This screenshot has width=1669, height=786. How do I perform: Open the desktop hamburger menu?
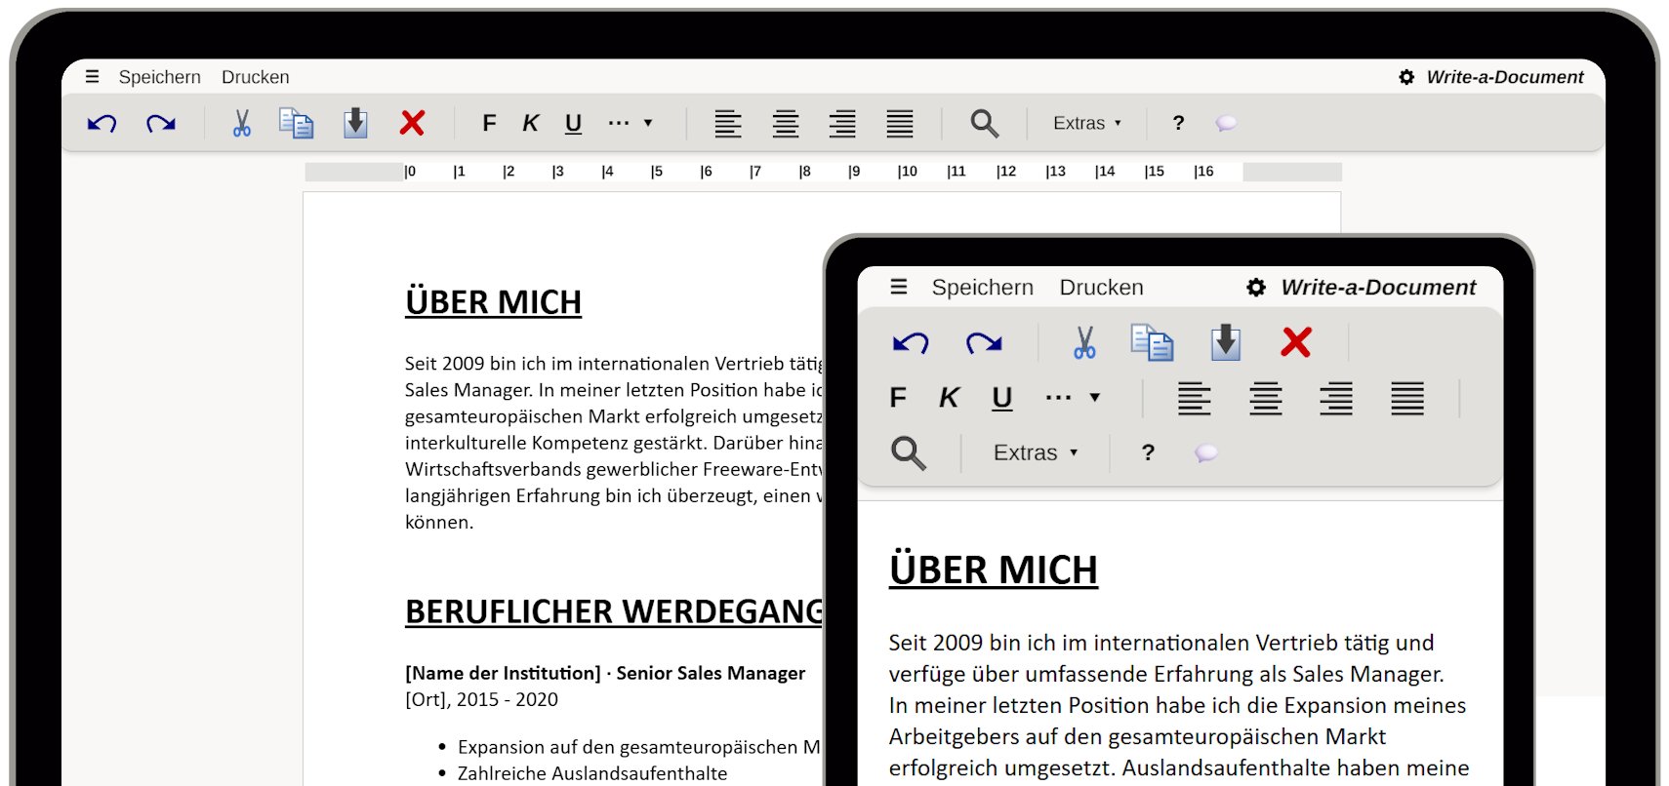tap(92, 77)
